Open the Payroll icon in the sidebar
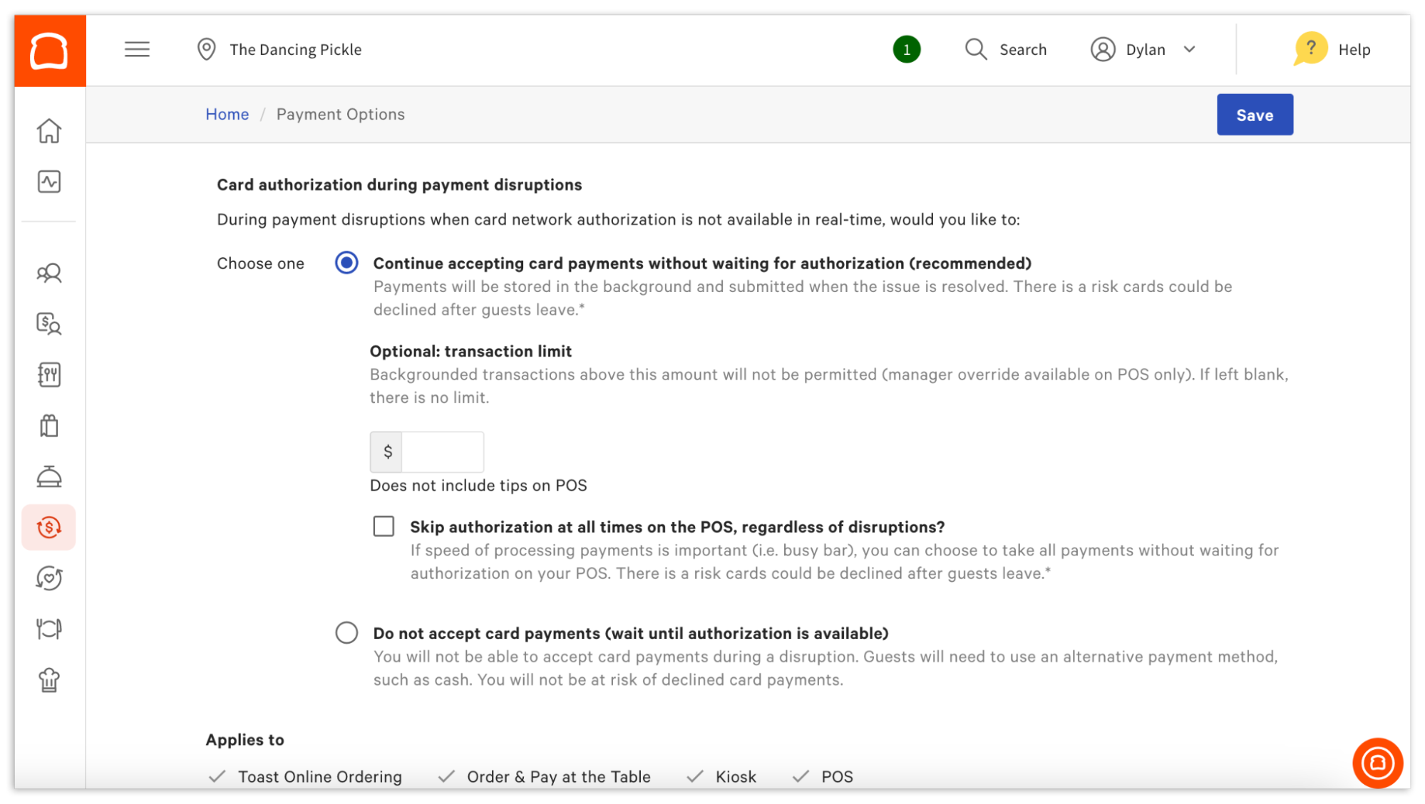1425x804 pixels. click(49, 324)
